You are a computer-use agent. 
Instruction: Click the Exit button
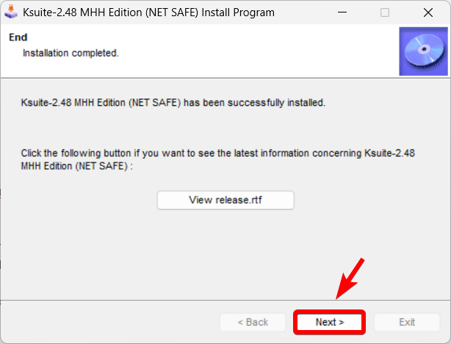coord(406,322)
